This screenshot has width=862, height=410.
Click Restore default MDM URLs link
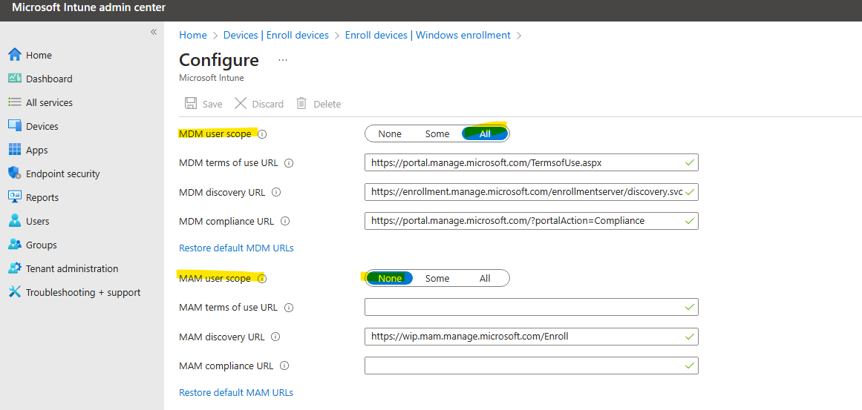(x=236, y=248)
